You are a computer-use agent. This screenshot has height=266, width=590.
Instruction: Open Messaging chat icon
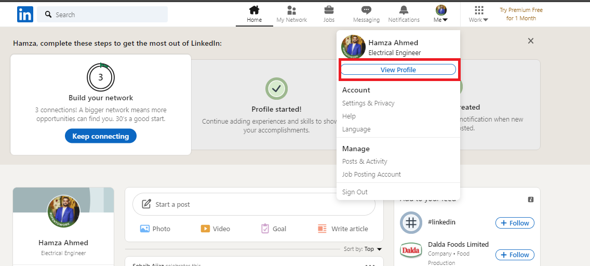click(x=366, y=10)
